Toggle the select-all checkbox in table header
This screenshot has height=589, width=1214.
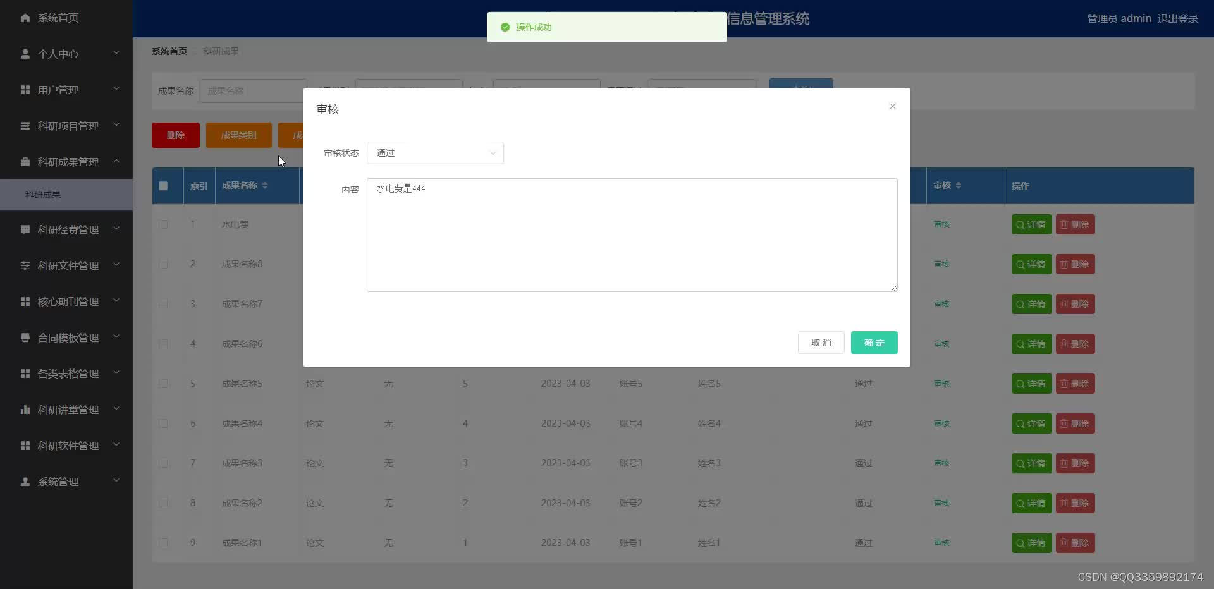click(x=163, y=186)
